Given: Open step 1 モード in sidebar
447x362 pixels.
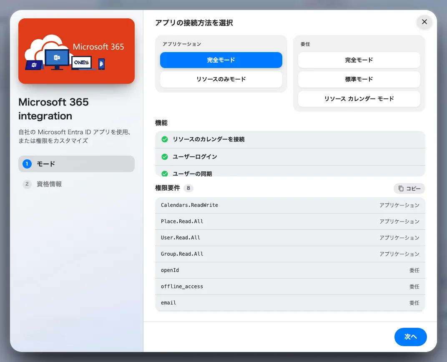Looking at the screenshot, I should point(76,164).
